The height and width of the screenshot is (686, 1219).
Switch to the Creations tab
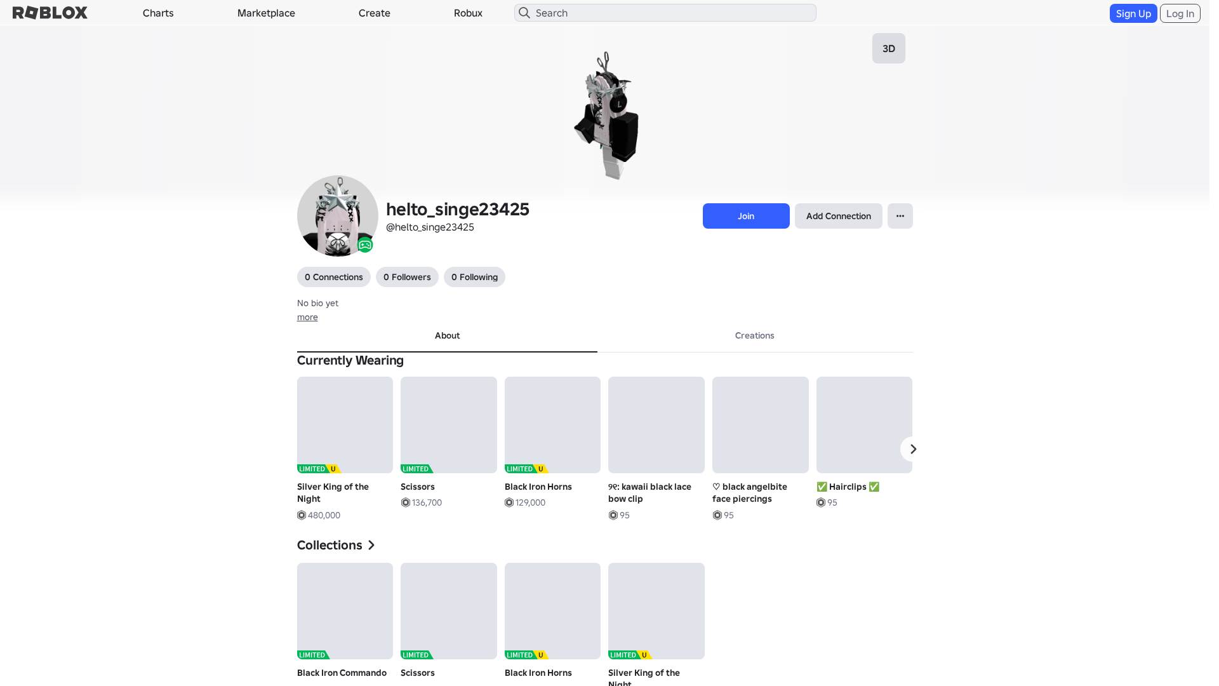pos(754,335)
